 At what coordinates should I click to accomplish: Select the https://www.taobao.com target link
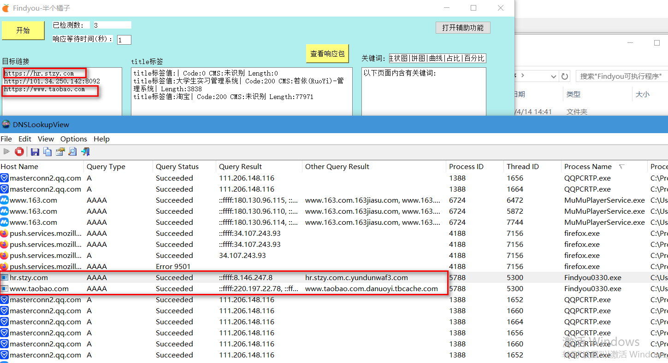[44, 89]
